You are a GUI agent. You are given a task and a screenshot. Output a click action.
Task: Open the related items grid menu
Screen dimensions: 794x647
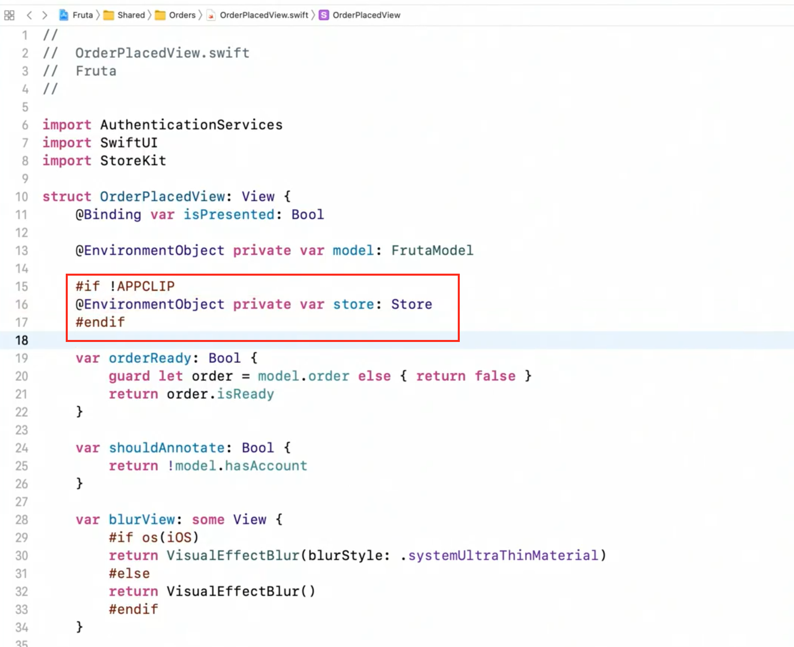tap(9, 15)
